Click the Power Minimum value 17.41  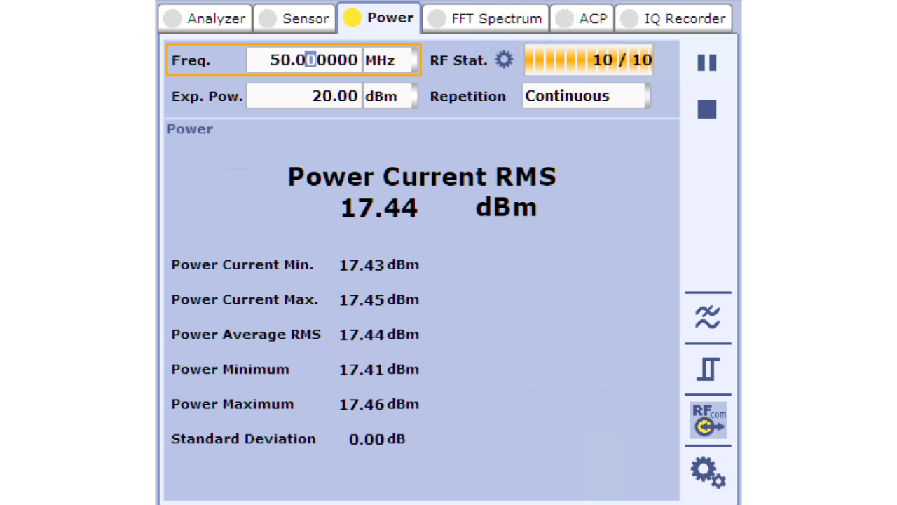[x=362, y=370]
